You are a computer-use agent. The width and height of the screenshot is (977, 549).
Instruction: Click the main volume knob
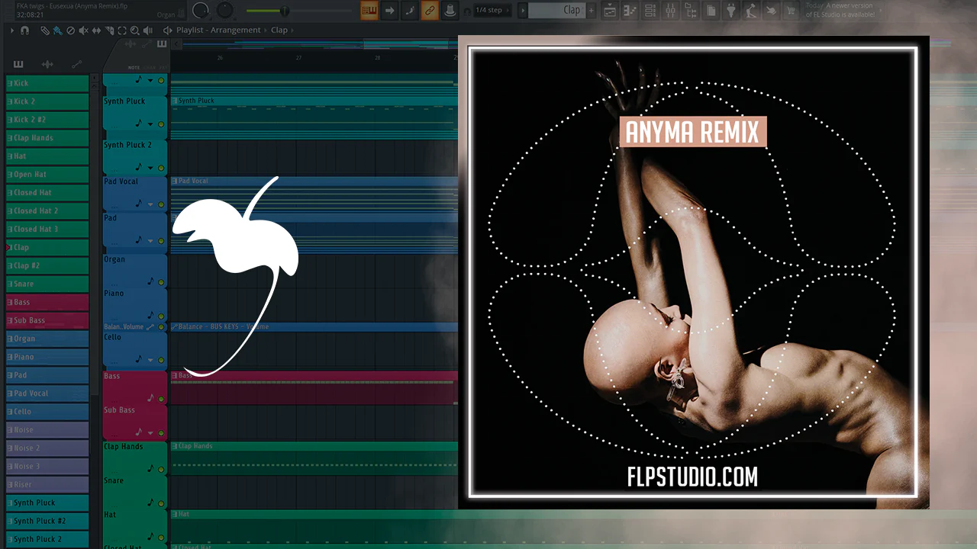tap(201, 11)
